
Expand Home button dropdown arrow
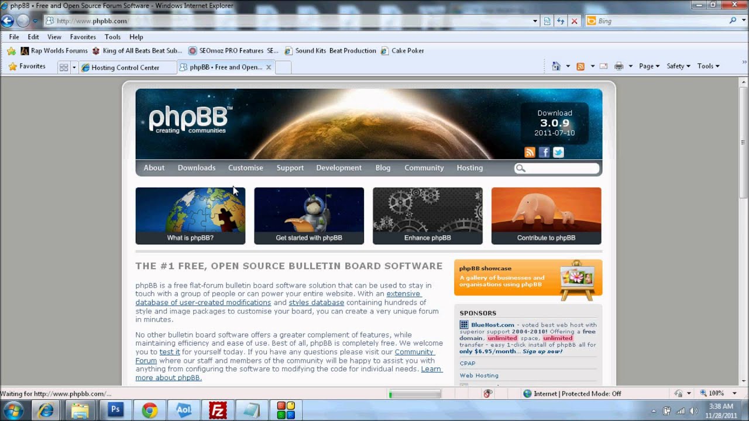568,66
